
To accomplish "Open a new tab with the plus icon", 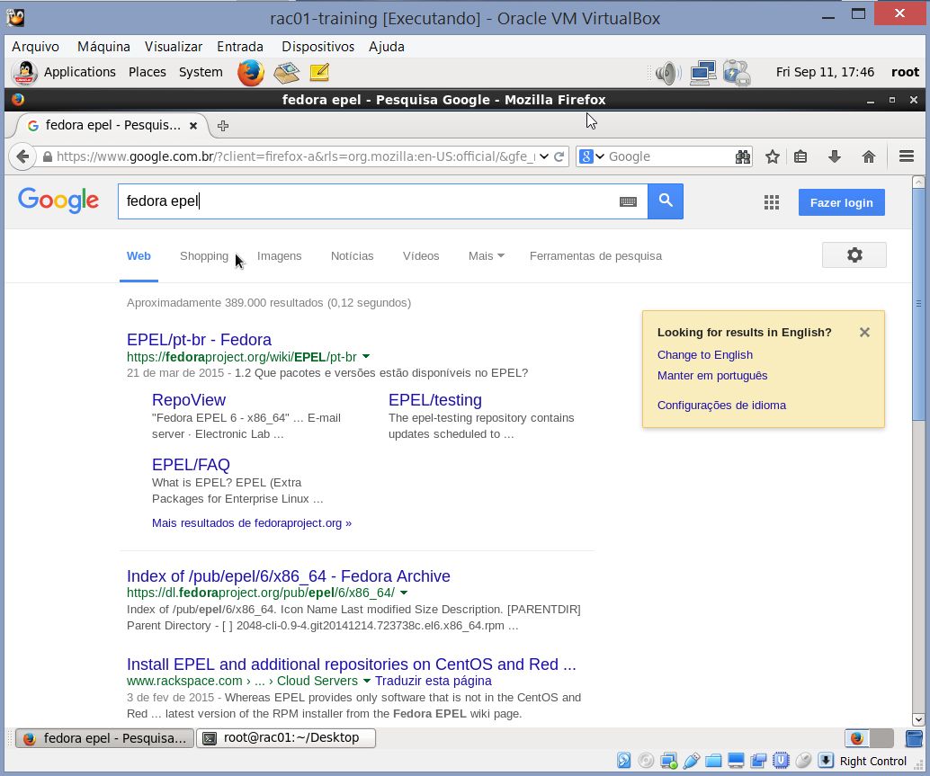I will point(223,126).
